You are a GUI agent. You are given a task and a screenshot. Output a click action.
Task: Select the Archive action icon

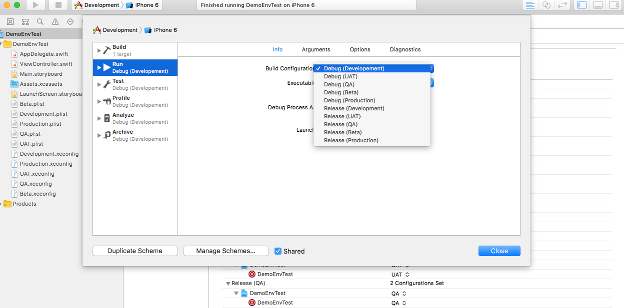coord(107,135)
